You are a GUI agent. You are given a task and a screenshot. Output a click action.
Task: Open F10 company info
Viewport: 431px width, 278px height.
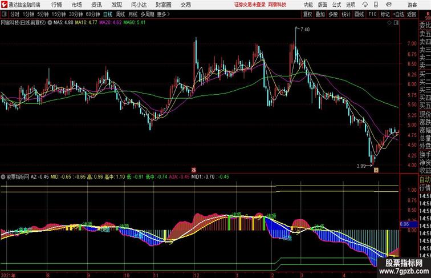[x=372, y=14]
